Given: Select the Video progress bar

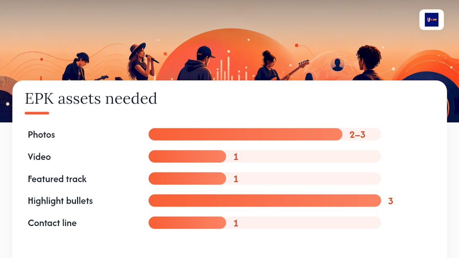Looking at the screenshot, I should [265, 157].
